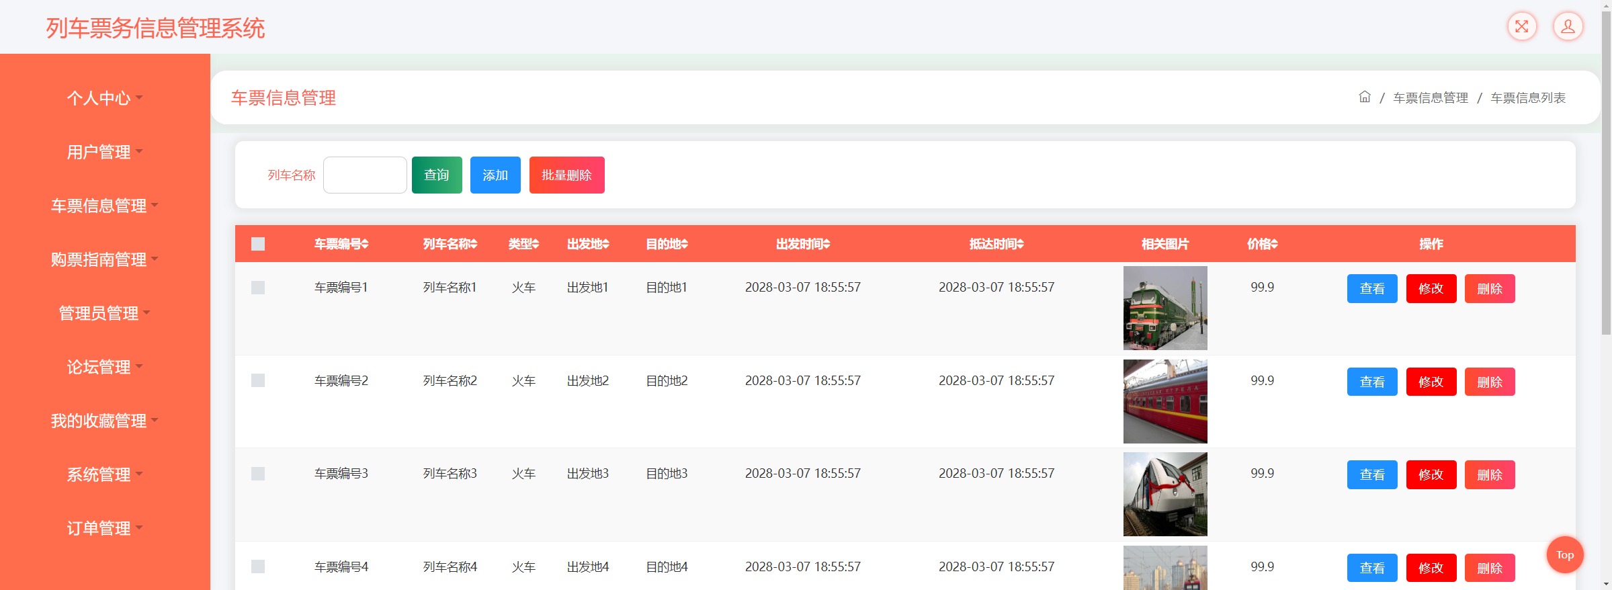The width and height of the screenshot is (1612, 590).
Task: Click 车票信息管理 breadcrumb link
Action: coord(1431,98)
